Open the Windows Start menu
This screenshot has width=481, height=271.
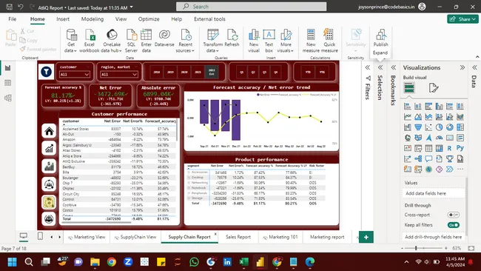(x=13, y=262)
